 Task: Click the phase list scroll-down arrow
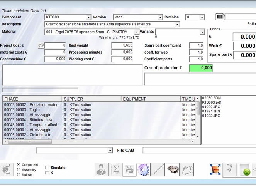197,136
